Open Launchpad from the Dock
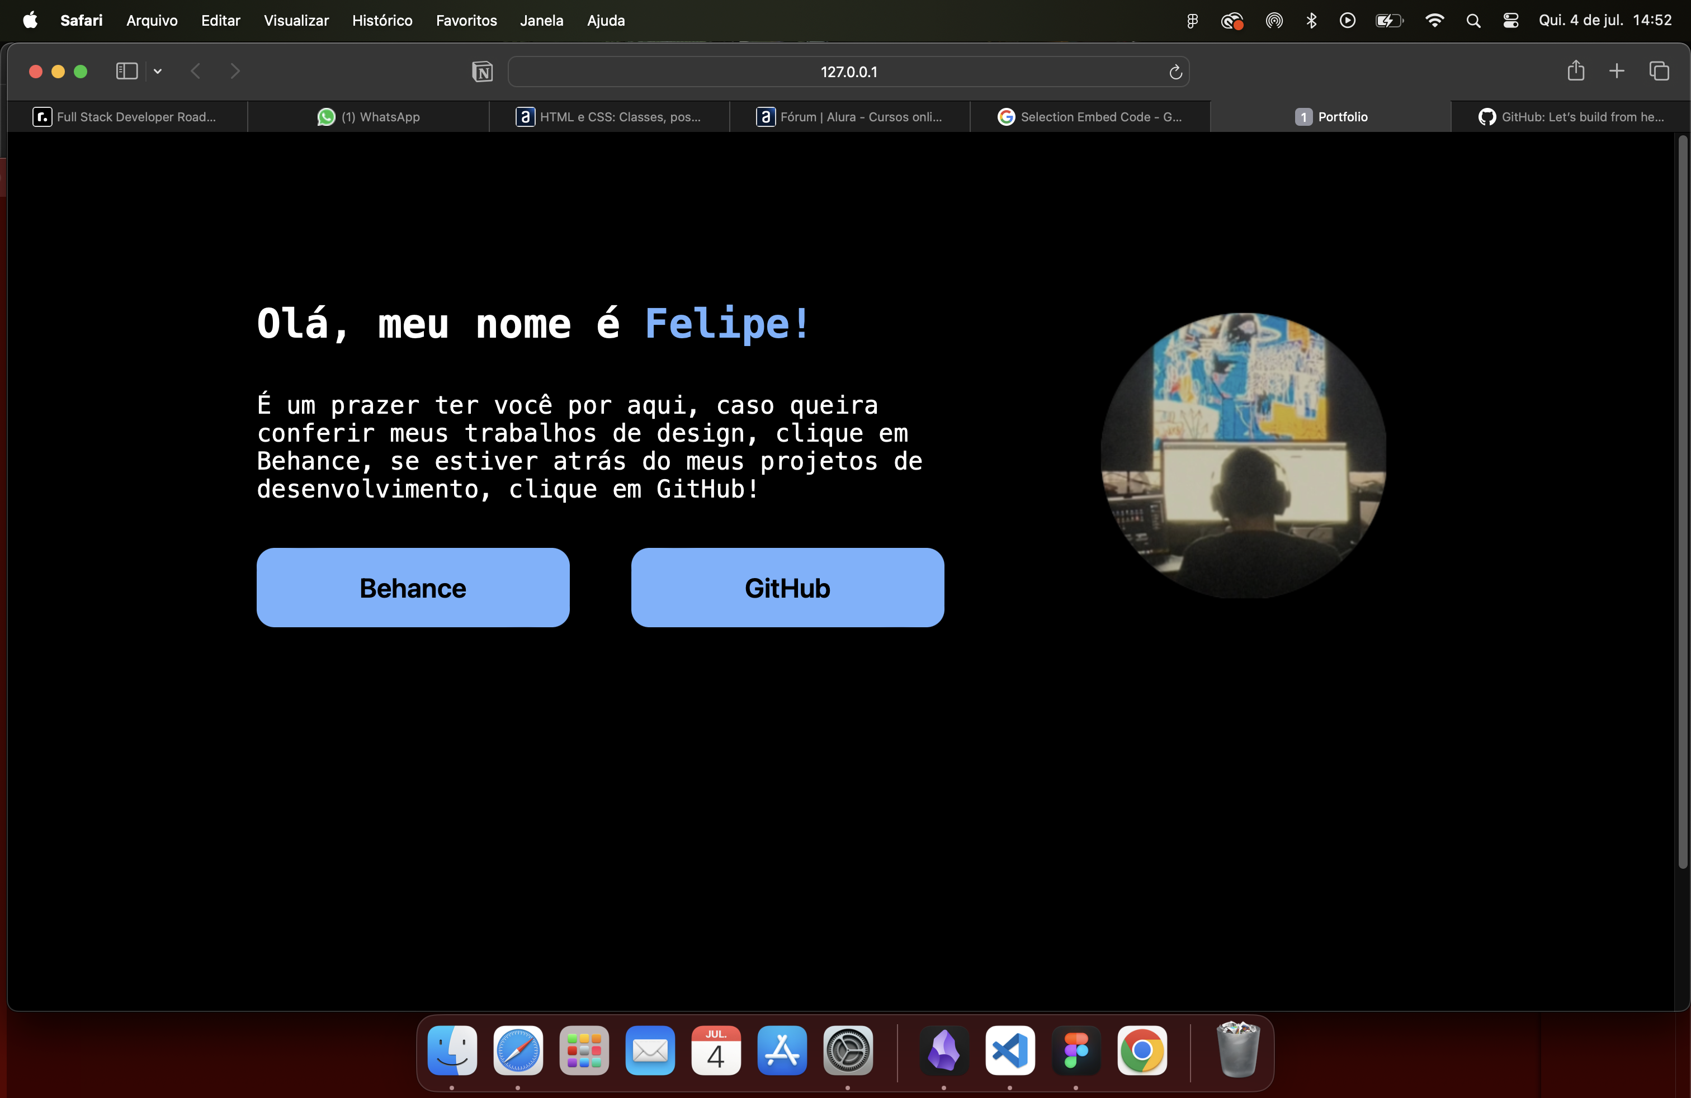Viewport: 1691px width, 1098px height. pyautogui.click(x=584, y=1050)
